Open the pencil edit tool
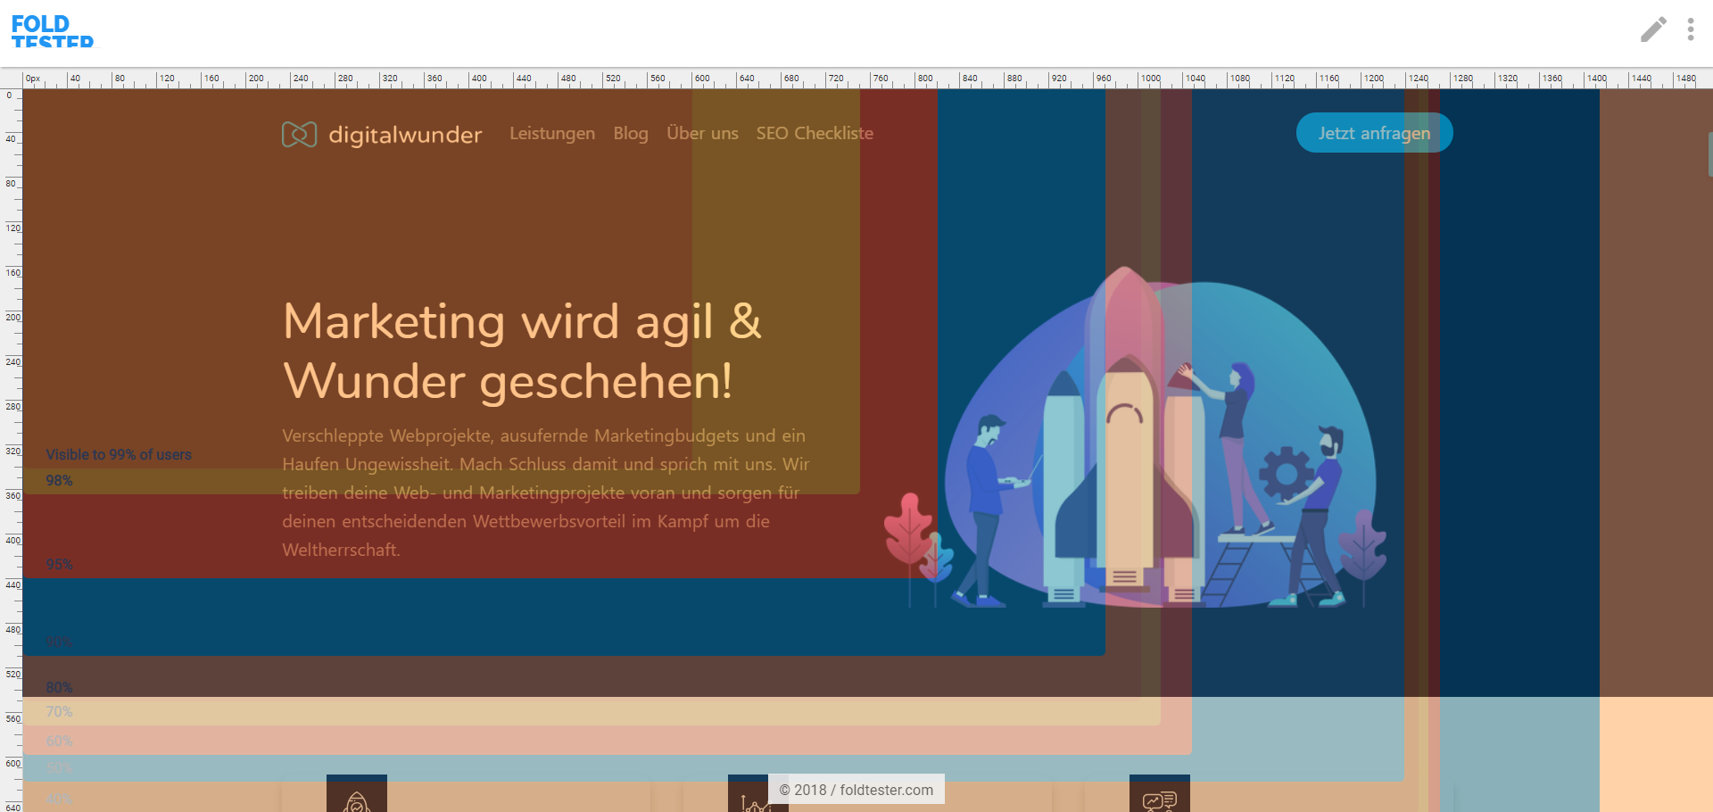Viewport: 1713px width, 812px height. (x=1653, y=29)
